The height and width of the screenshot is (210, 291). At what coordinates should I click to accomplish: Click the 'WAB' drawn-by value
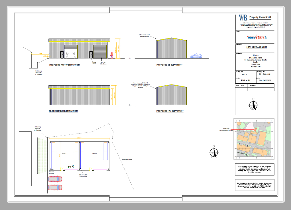pos(245,74)
